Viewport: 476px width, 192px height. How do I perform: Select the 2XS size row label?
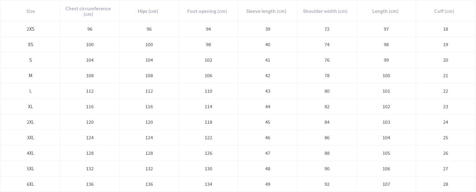pyautogui.click(x=30, y=29)
